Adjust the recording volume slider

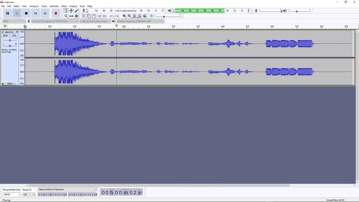click(271, 11)
